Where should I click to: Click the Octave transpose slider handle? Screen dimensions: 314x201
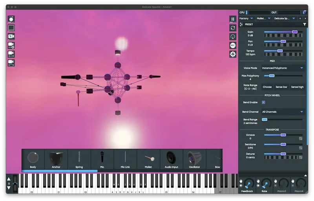coord(283,135)
